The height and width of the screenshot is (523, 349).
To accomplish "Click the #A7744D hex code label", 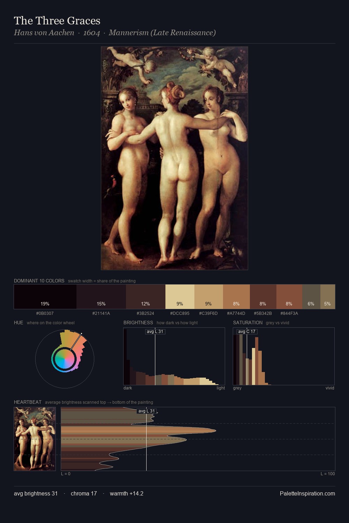I will [x=236, y=313].
